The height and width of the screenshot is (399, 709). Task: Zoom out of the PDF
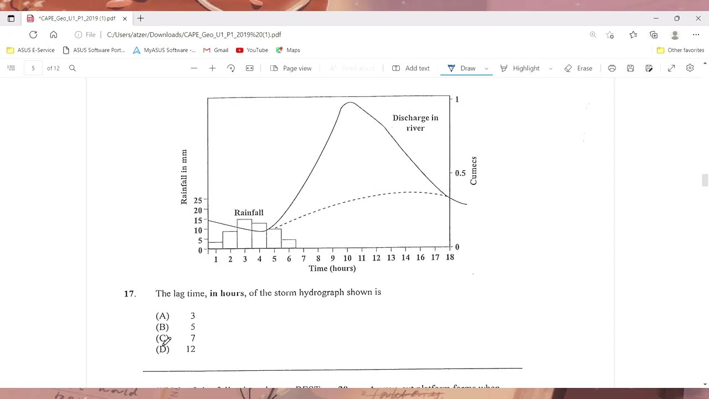point(194,68)
